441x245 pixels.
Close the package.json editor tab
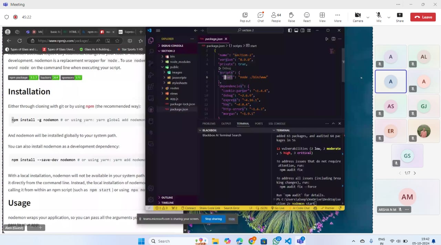pyautogui.click(x=226, y=39)
